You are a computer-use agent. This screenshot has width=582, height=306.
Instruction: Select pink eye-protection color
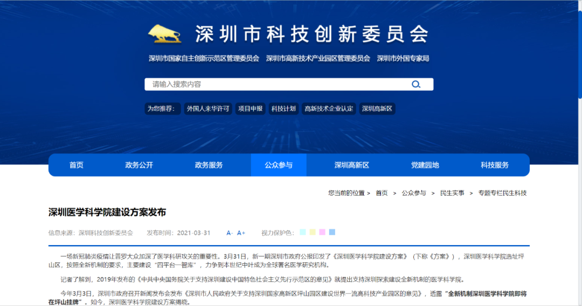322,232
